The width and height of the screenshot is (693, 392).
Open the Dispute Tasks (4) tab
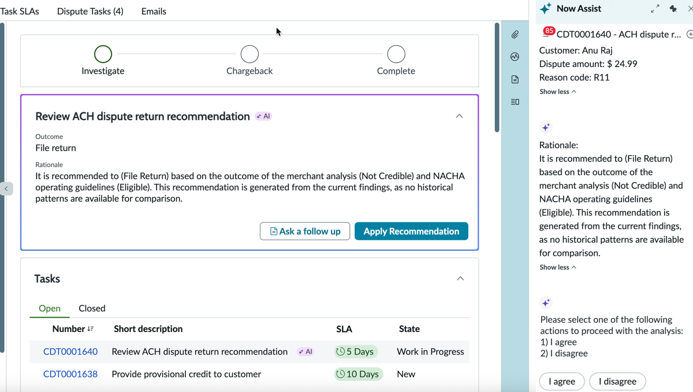click(90, 11)
